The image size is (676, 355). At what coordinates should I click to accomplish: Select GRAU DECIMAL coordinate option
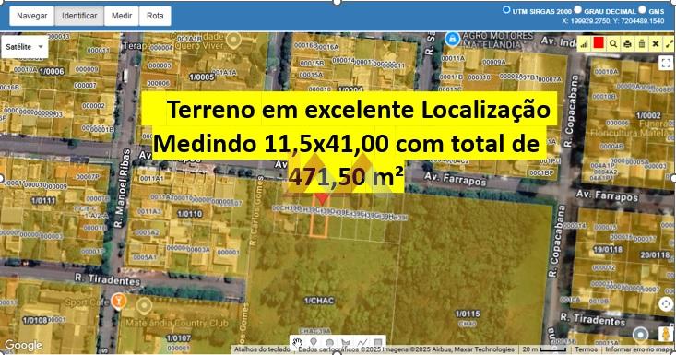tap(577, 9)
